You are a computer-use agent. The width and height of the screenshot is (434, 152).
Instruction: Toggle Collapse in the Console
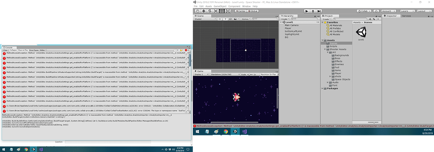[13, 50]
